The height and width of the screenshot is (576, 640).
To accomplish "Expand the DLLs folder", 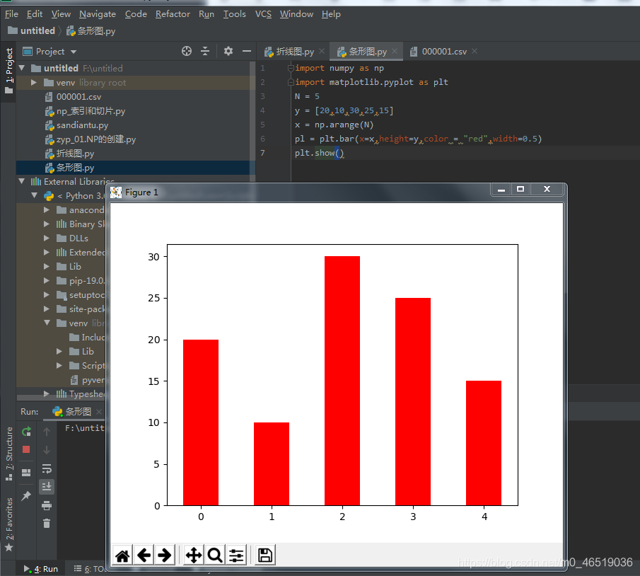I will (x=47, y=238).
